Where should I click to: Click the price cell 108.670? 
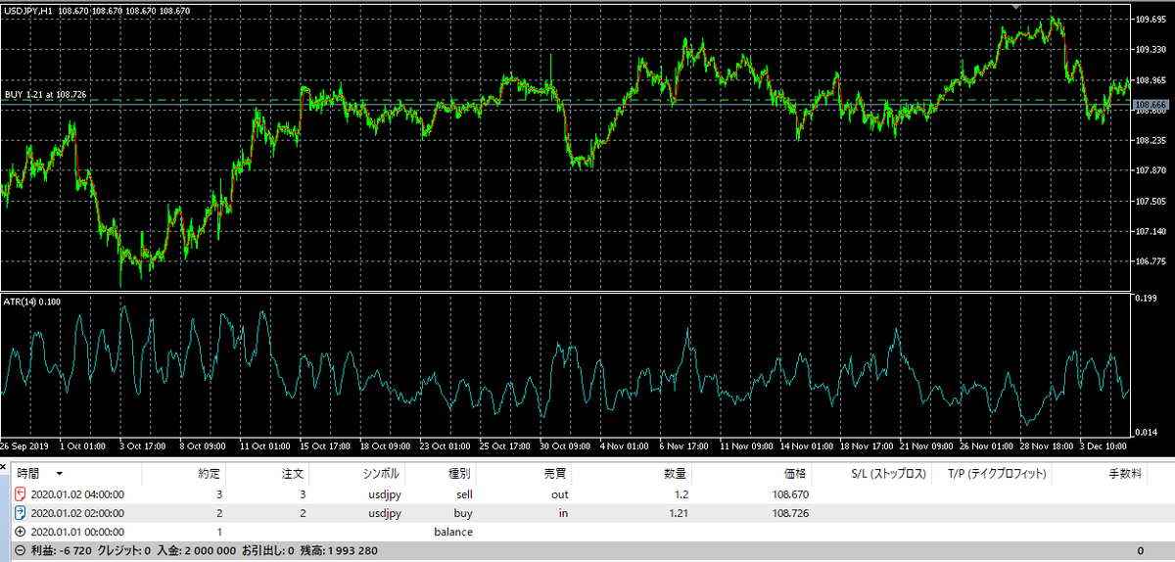point(789,494)
